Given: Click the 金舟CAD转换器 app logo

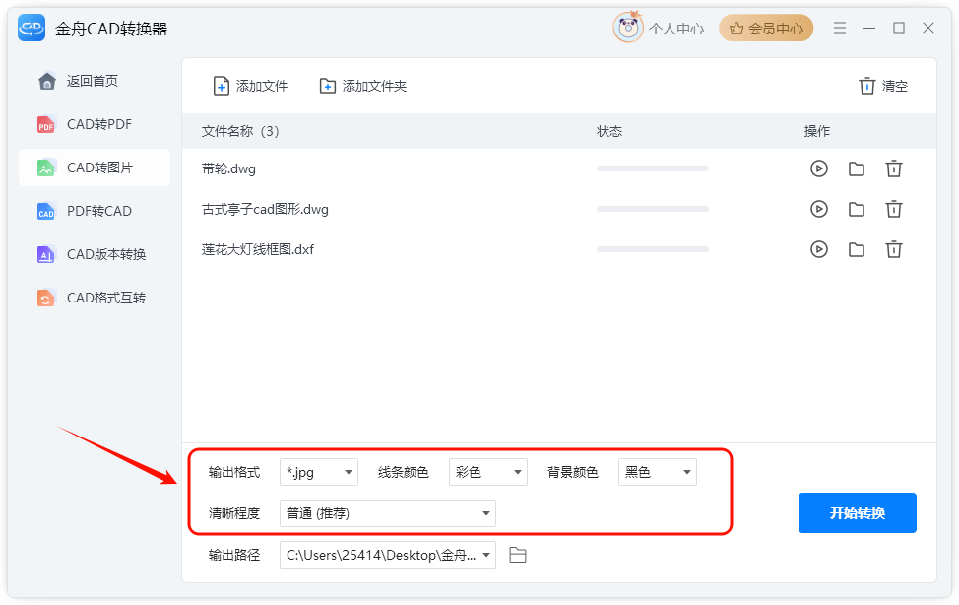Looking at the screenshot, I should [32, 29].
